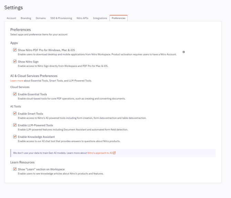This screenshot has height=198, width=231.
Task: Toggle the Show Nitro Sign checkbox
Action: click(15, 61)
